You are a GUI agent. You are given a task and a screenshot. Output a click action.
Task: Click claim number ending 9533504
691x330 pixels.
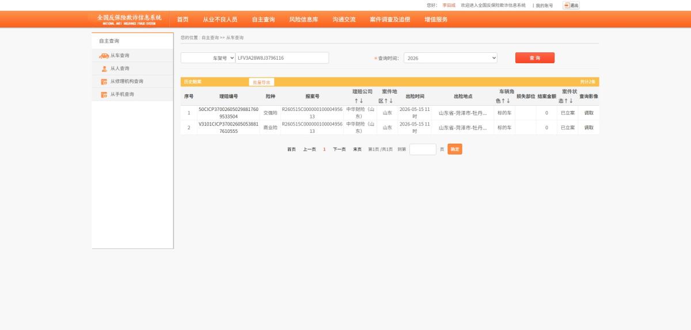[229, 113]
